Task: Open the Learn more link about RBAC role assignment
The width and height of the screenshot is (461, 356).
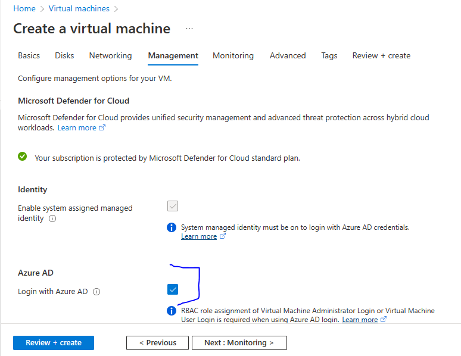Action: (360, 320)
